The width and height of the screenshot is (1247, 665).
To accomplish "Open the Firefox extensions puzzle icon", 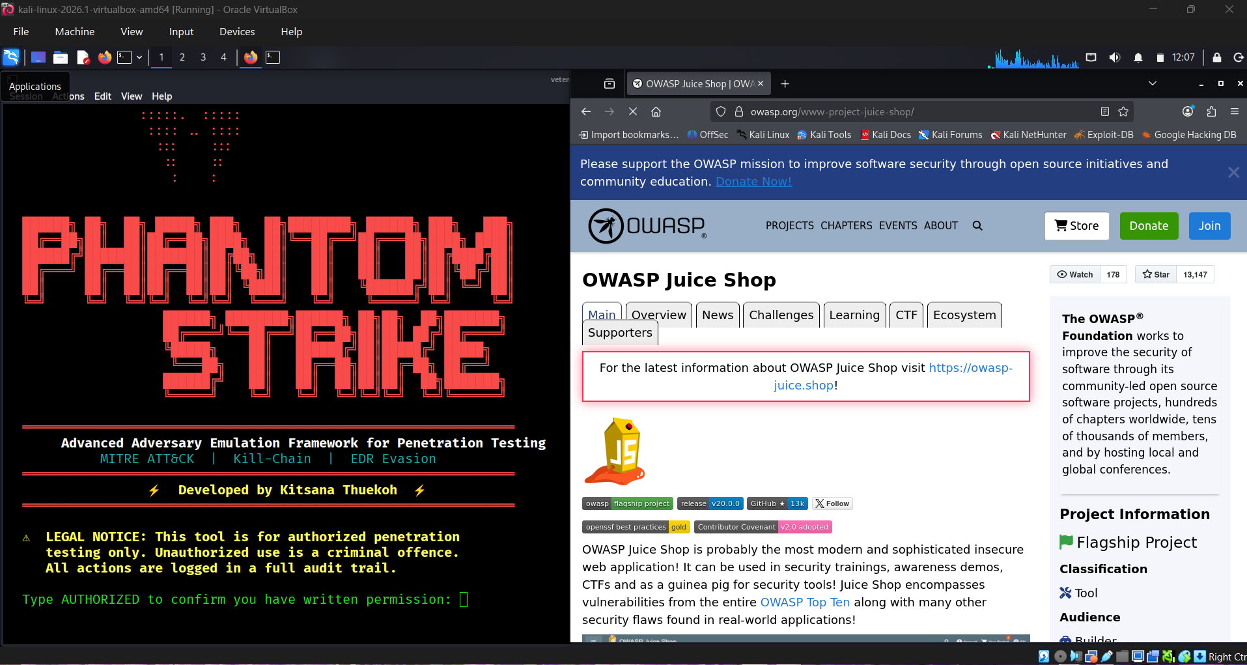I will point(1211,111).
